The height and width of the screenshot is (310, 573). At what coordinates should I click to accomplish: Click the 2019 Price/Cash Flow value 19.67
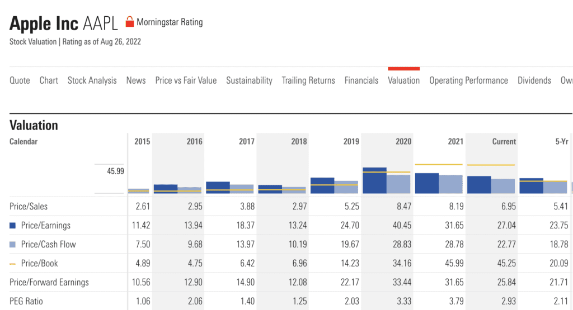(x=350, y=244)
